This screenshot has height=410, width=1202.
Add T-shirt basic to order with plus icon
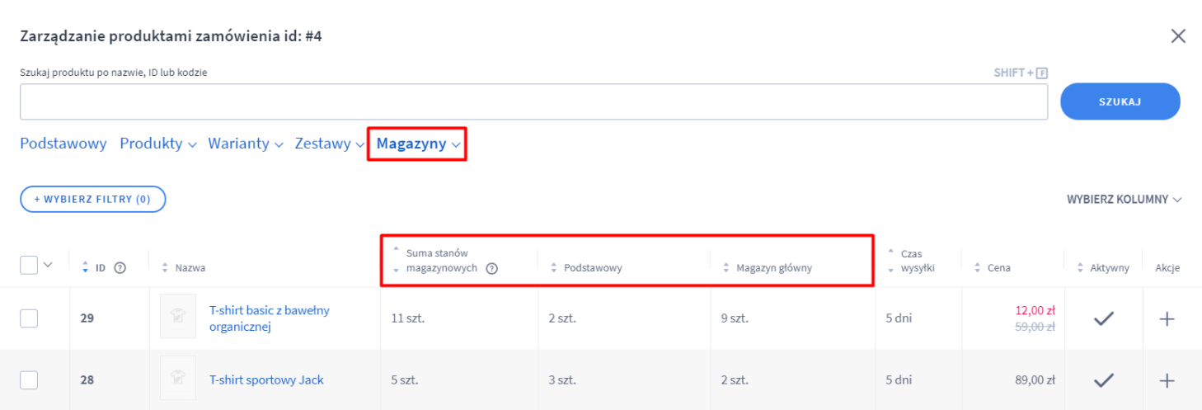tap(1167, 318)
